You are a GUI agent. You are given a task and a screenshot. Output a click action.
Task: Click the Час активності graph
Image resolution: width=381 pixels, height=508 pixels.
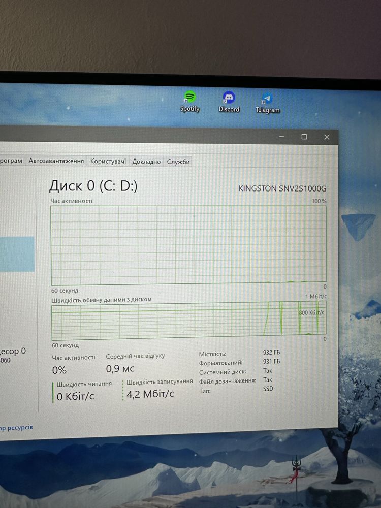point(188,245)
